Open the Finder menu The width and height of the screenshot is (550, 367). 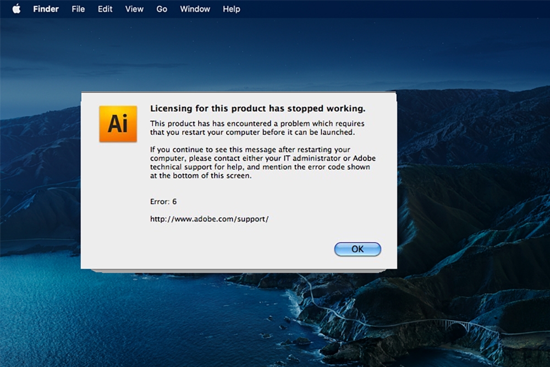[x=46, y=9]
